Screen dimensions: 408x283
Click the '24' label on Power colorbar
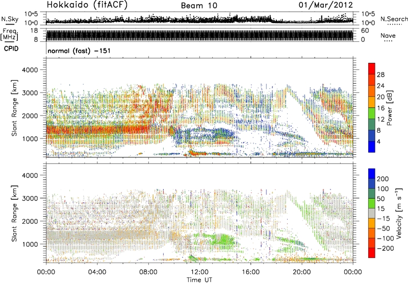[380, 86]
